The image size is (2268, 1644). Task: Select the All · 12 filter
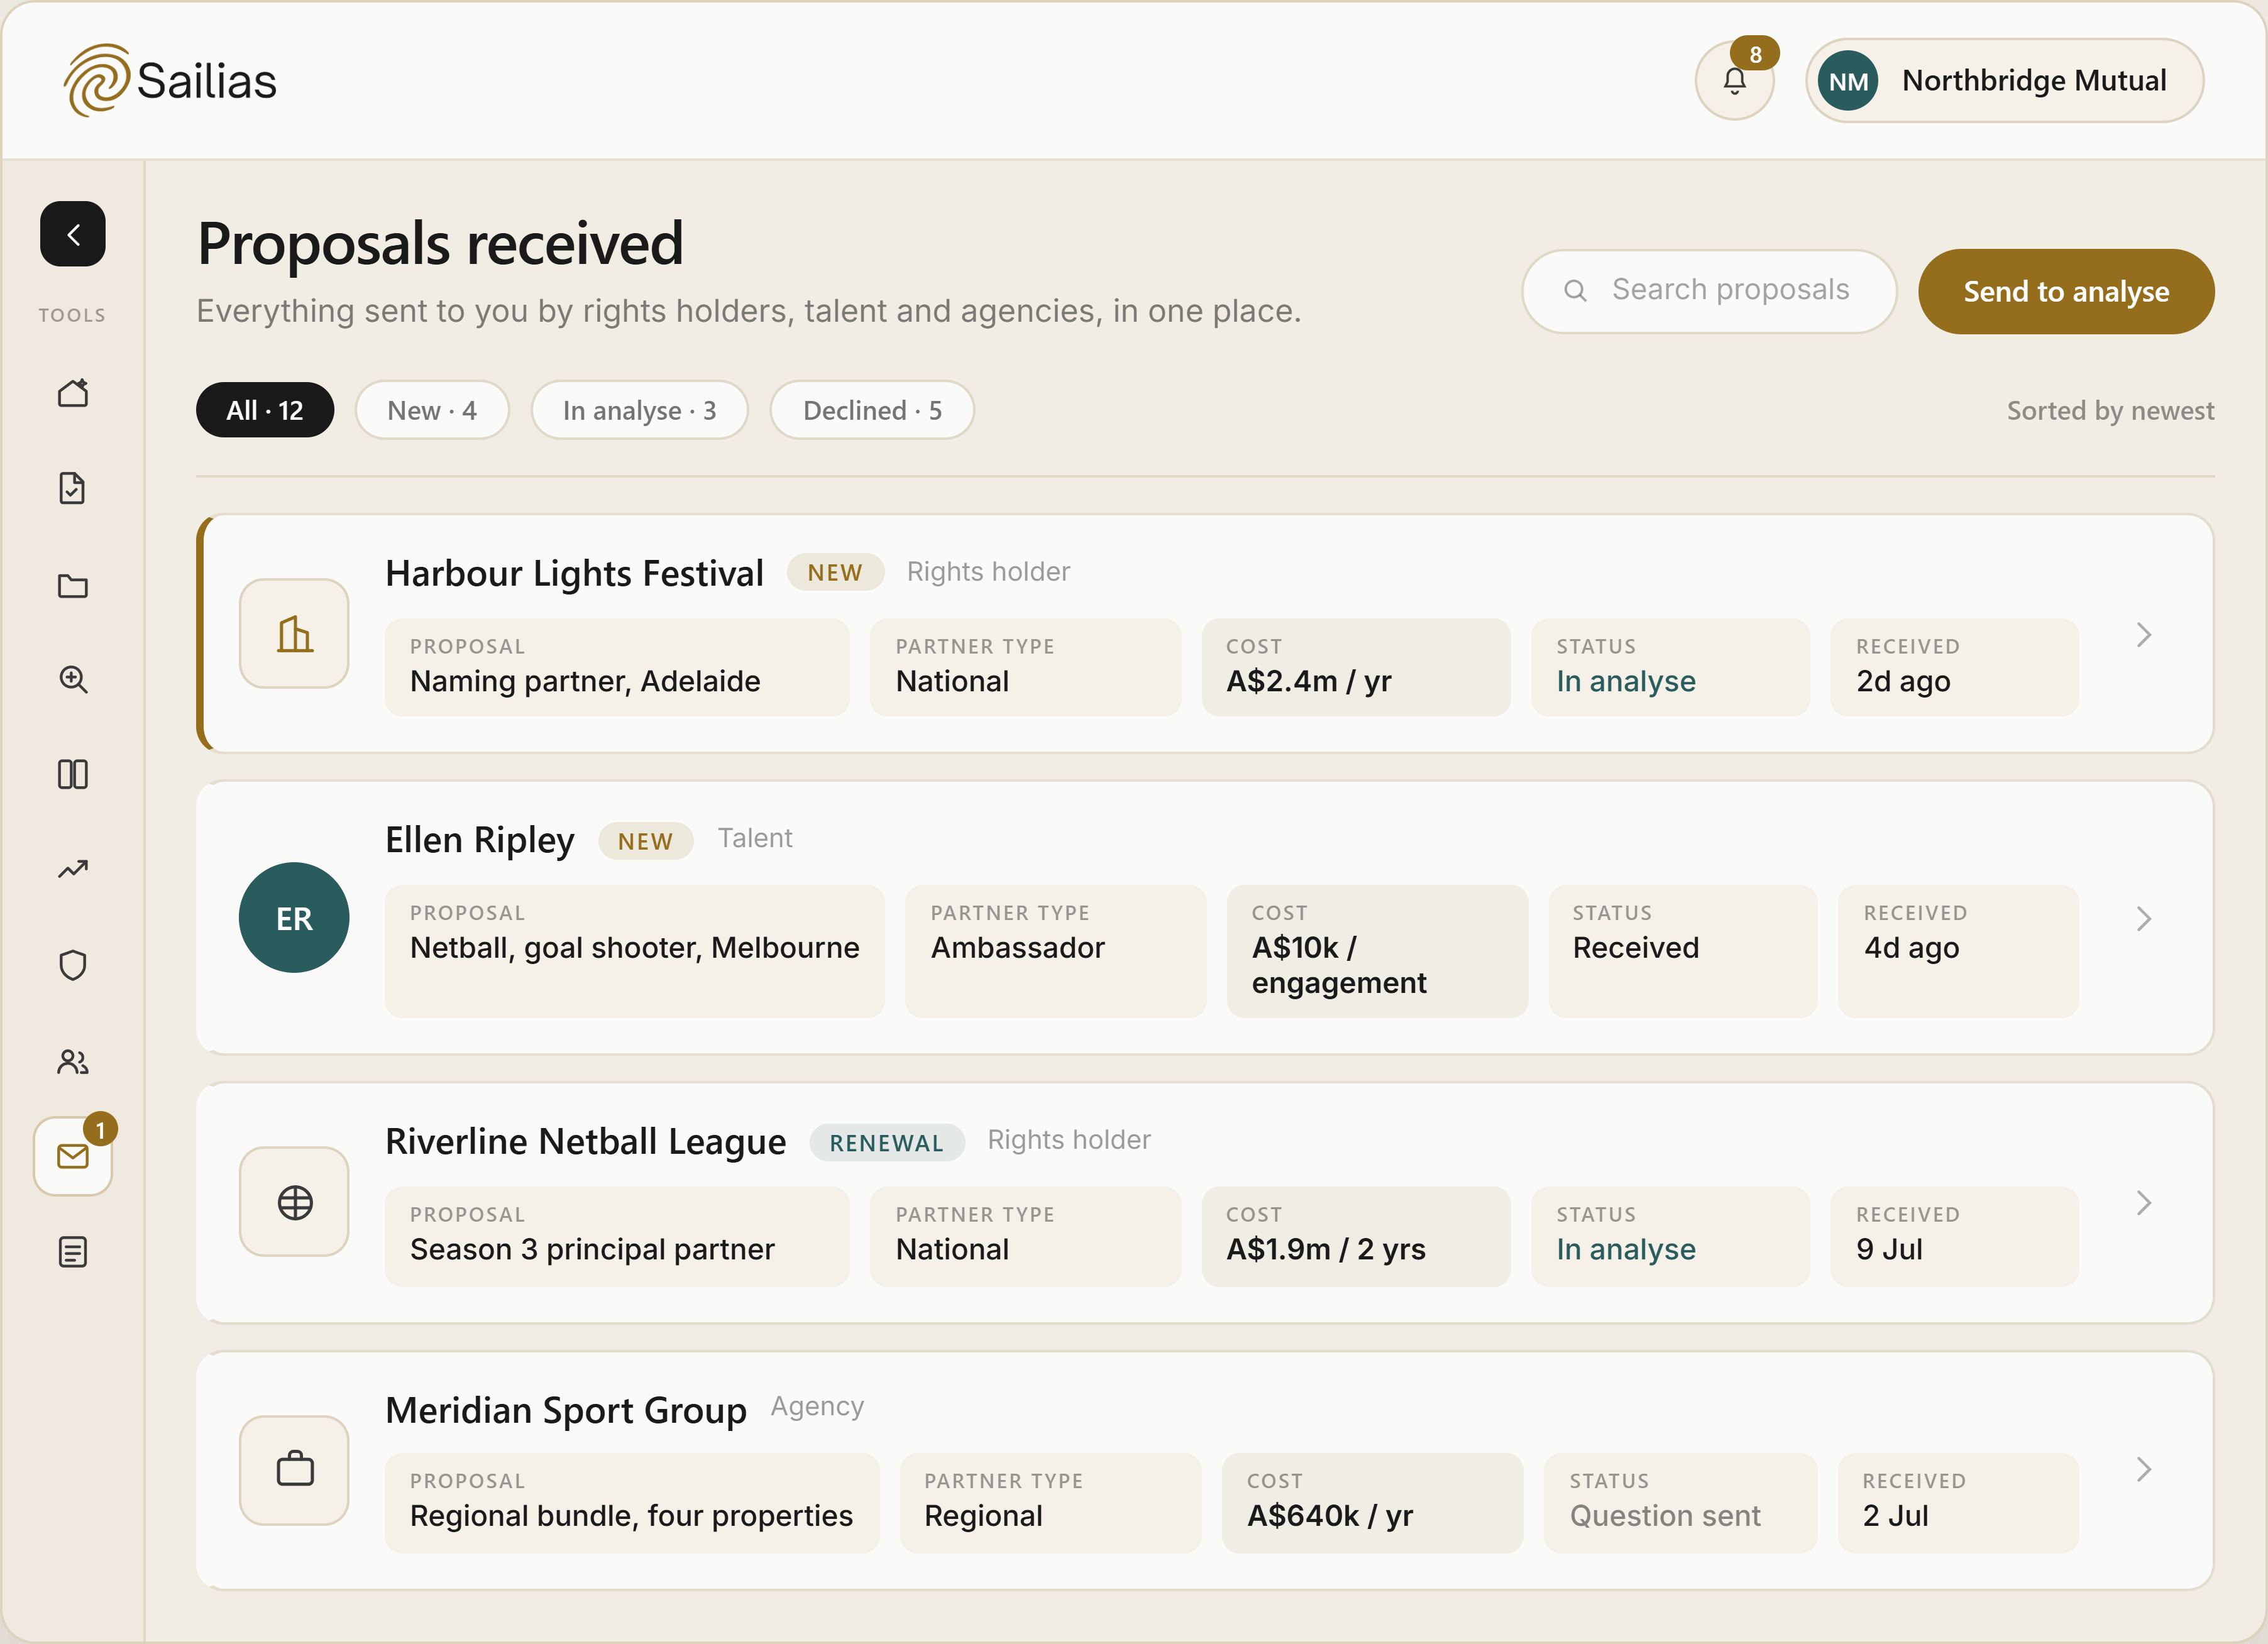pyautogui.click(x=265, y=410)
